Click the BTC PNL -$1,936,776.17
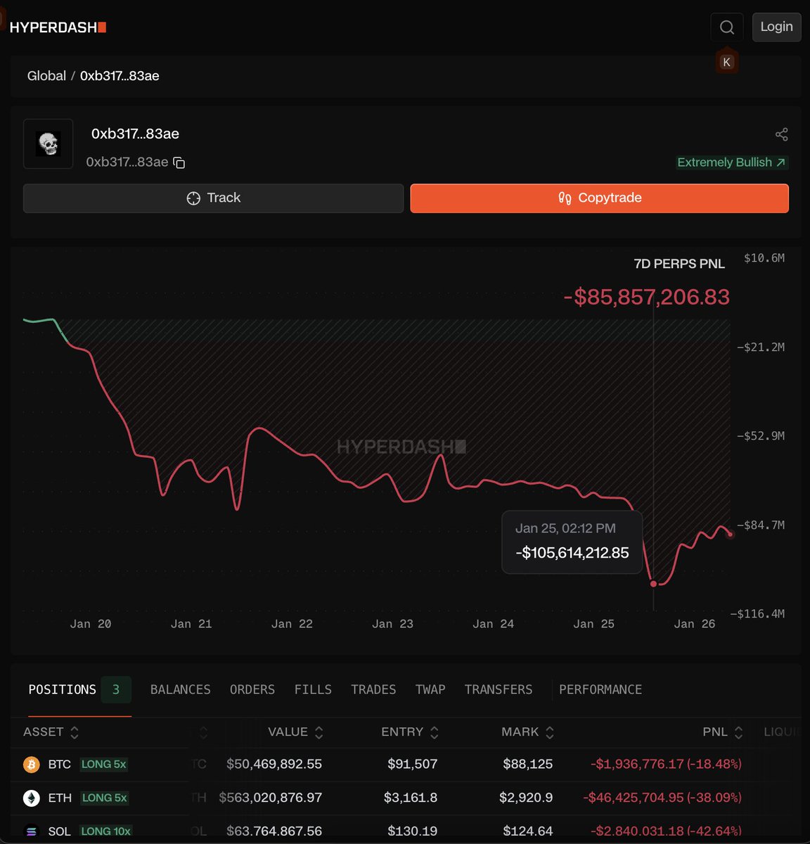Screen dimensions: 810x844 click(x=637, y=764)
